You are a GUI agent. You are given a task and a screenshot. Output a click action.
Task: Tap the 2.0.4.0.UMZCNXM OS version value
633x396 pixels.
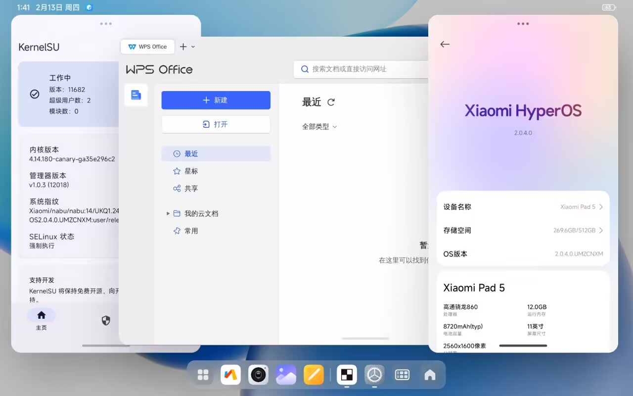point(579,254)
